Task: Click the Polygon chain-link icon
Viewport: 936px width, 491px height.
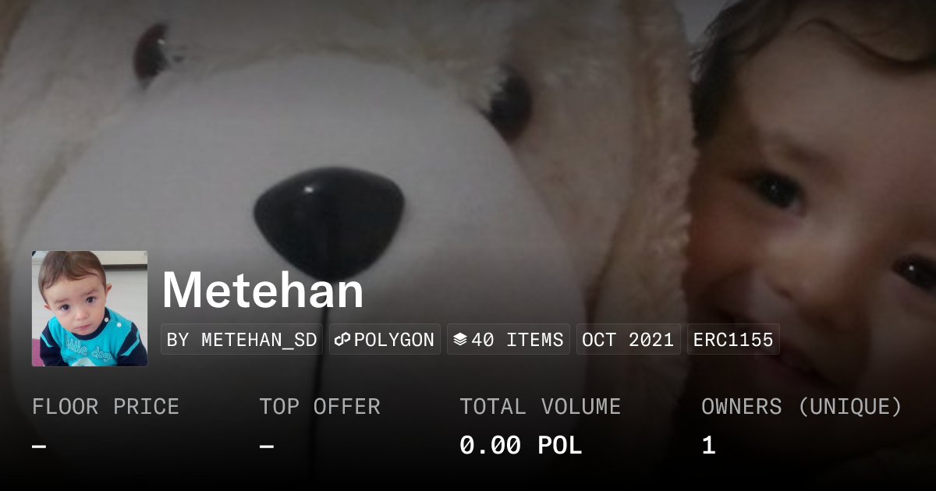Action: click(342, 340)
